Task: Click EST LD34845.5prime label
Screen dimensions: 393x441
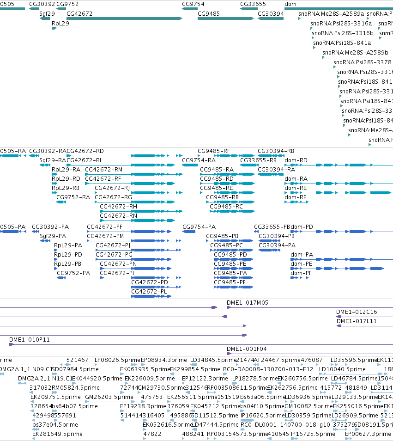Action: point(213,360)
